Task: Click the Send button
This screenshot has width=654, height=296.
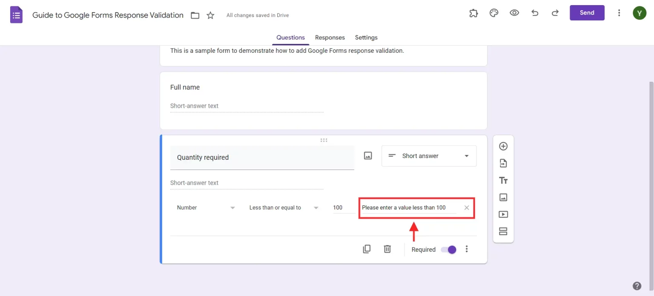Action: click(x=587, y=13)
